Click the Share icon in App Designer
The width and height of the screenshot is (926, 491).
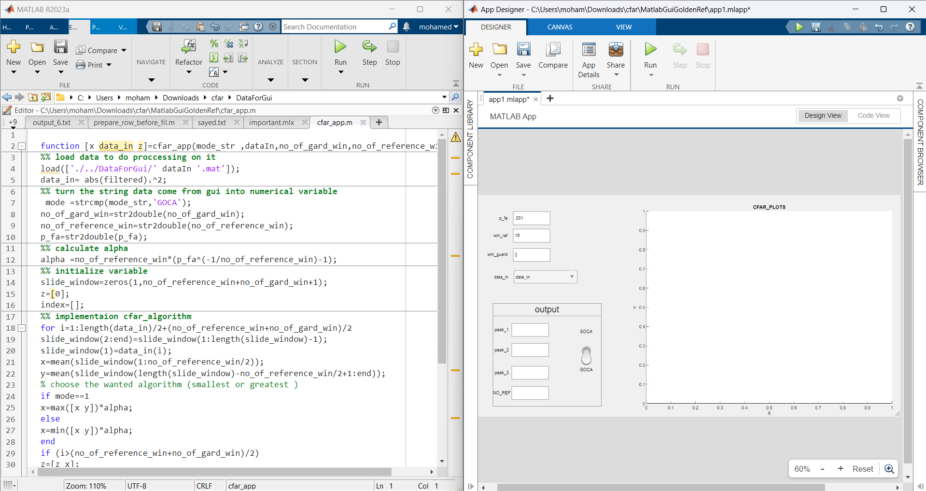point(616,50)
